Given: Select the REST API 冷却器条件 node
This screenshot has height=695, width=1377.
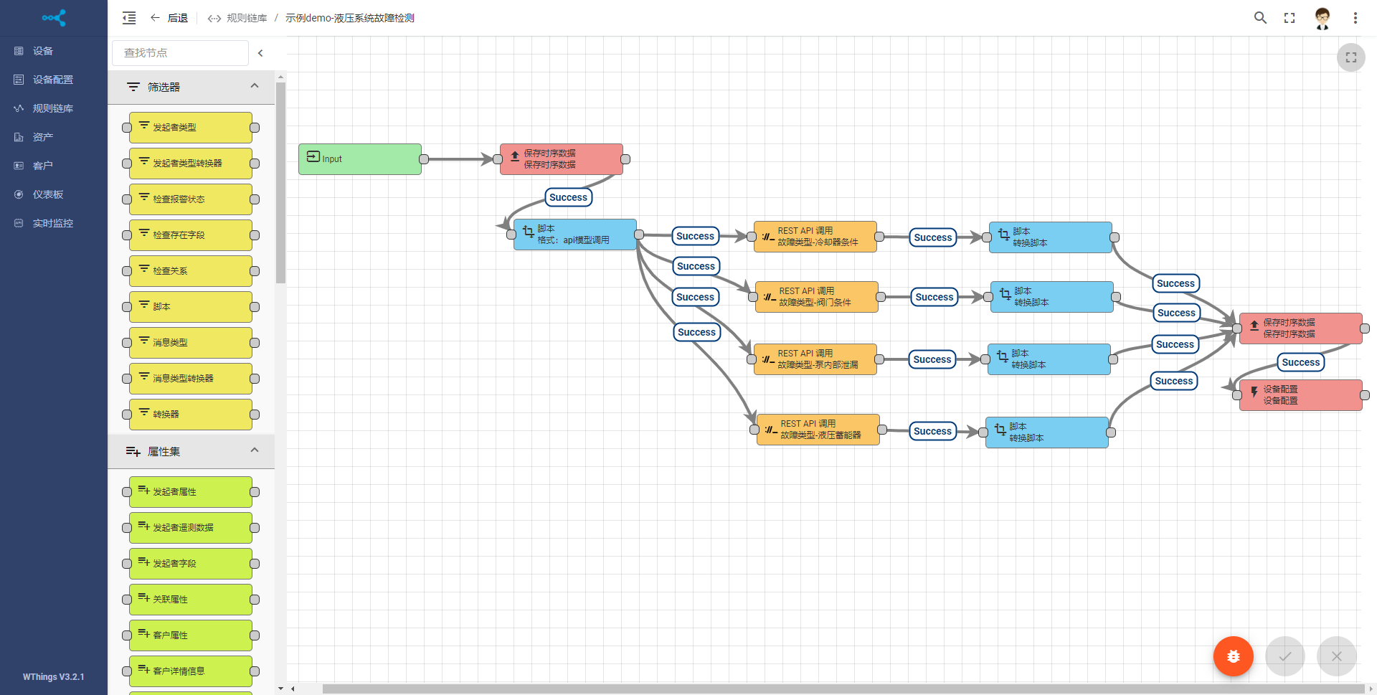Looking at the screenshot, I should (815, 237).
